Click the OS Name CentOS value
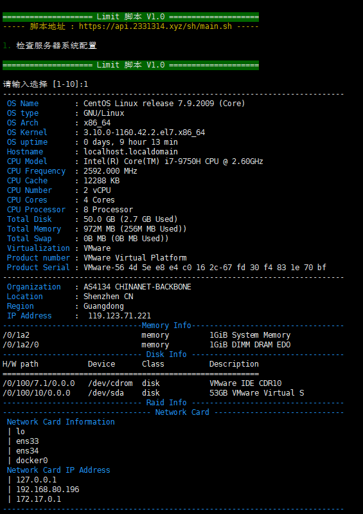The width and height of the screenshot is (363, 514). point(164,104)
